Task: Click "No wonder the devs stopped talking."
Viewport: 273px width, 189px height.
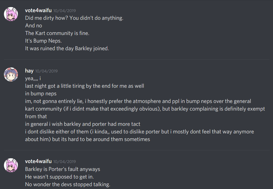Action: (68, 184)
